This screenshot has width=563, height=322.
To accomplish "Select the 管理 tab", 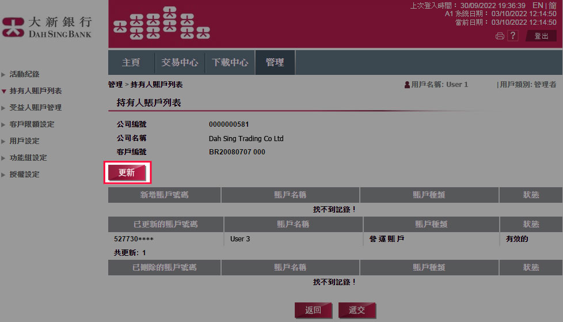I will click(275, 63).
